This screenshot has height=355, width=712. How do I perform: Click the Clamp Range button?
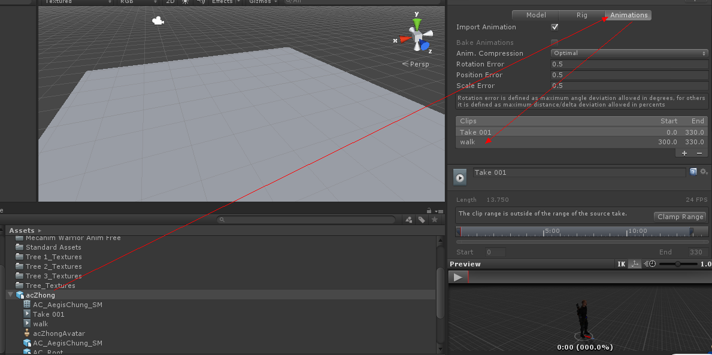680,217
